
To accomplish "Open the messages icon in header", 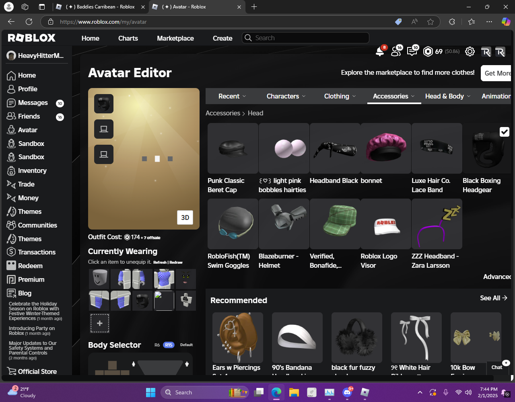I will click(x=412, y=51).
